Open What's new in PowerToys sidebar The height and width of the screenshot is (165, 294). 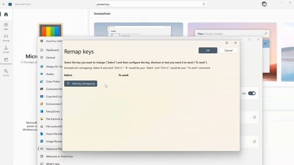[x=53, y=164]
